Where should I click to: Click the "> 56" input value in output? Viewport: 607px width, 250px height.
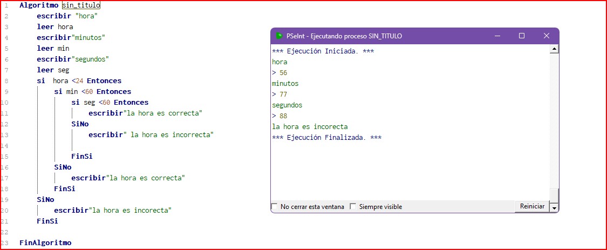279,73
